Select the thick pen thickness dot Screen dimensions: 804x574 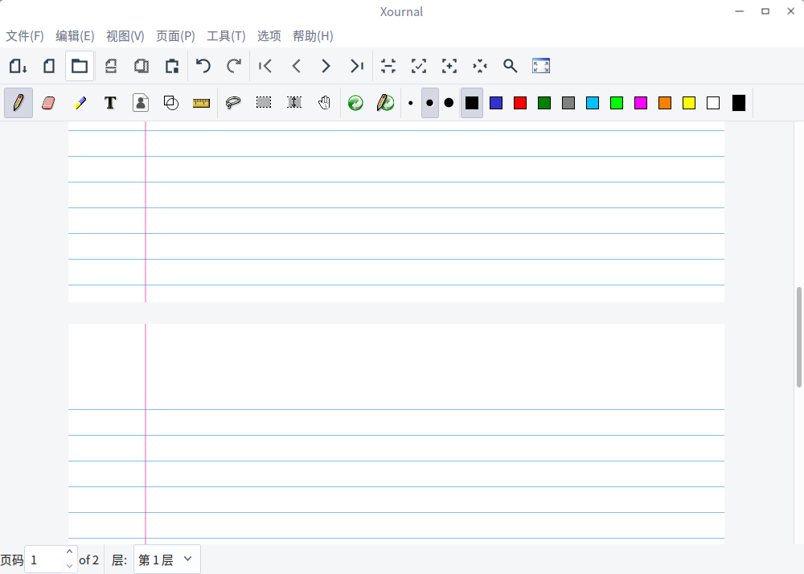[449, 103]
